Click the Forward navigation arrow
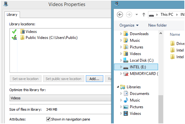Image resolution: width=185 pixels, height=124 pixels. 129,15
